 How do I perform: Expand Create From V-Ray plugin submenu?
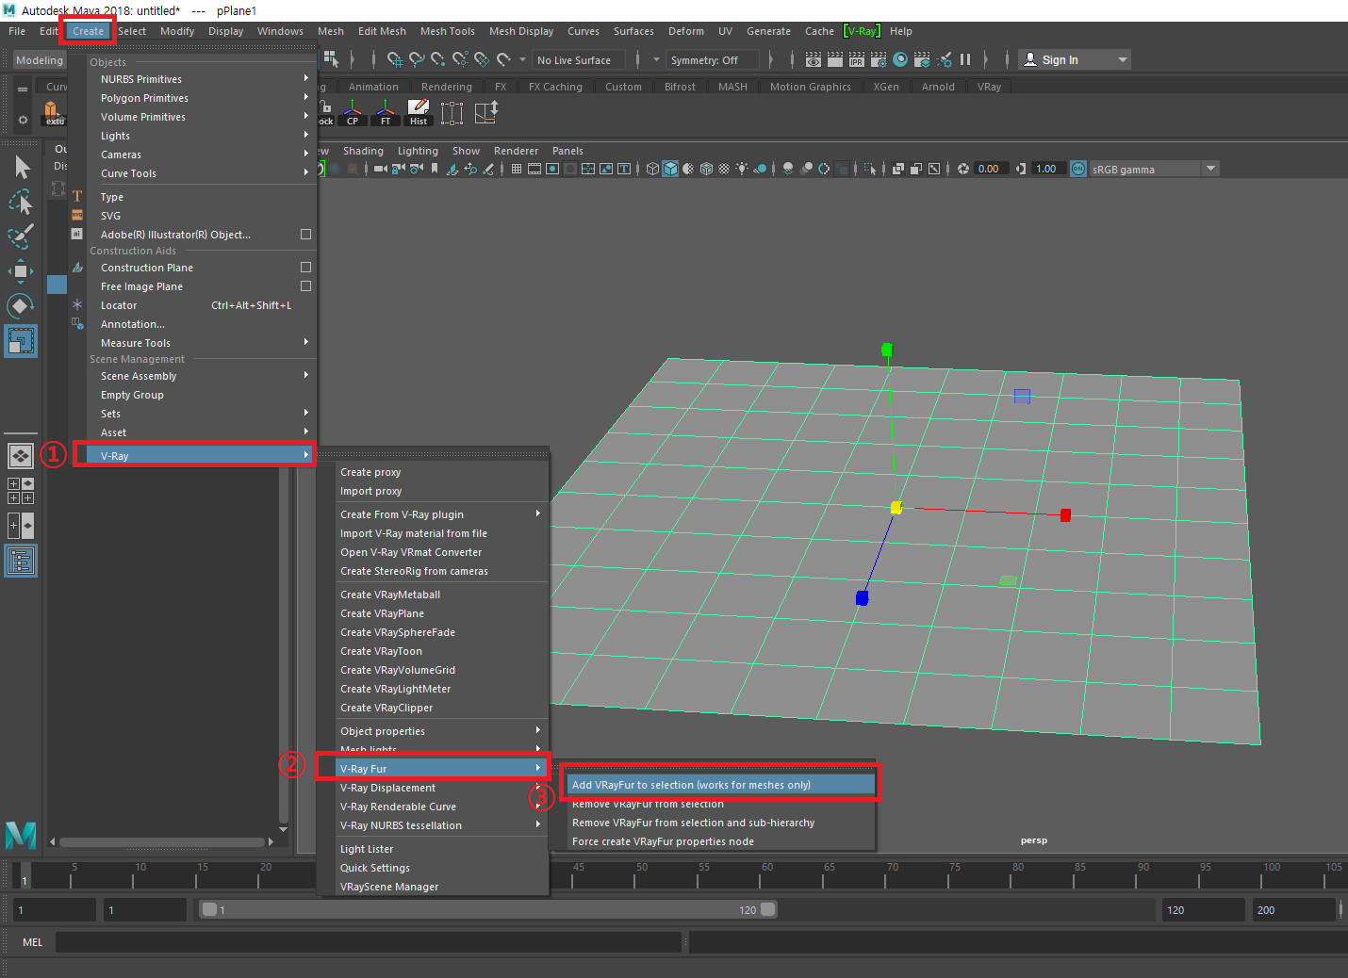pyautogui.click(x=442, y=514)
